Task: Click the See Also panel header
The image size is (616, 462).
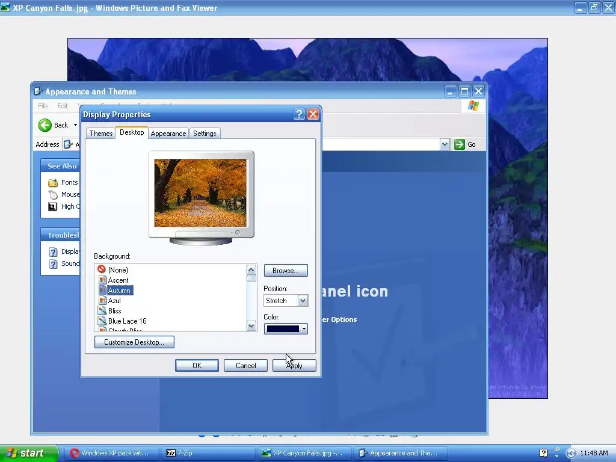Action: pyautogui.click(x=60, y=166)
